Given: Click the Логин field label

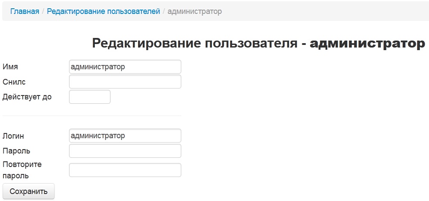Looking at the screenshot, I should pos(14,136).
